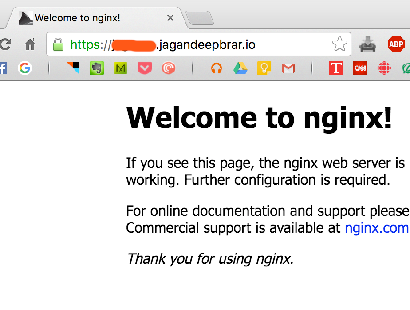The width and height of the screenshot is (410, 310).
Task: Open a new tab button
Action: tap(200, 18)
